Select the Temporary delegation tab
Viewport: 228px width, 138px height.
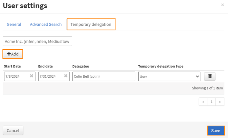pos(91,24)
